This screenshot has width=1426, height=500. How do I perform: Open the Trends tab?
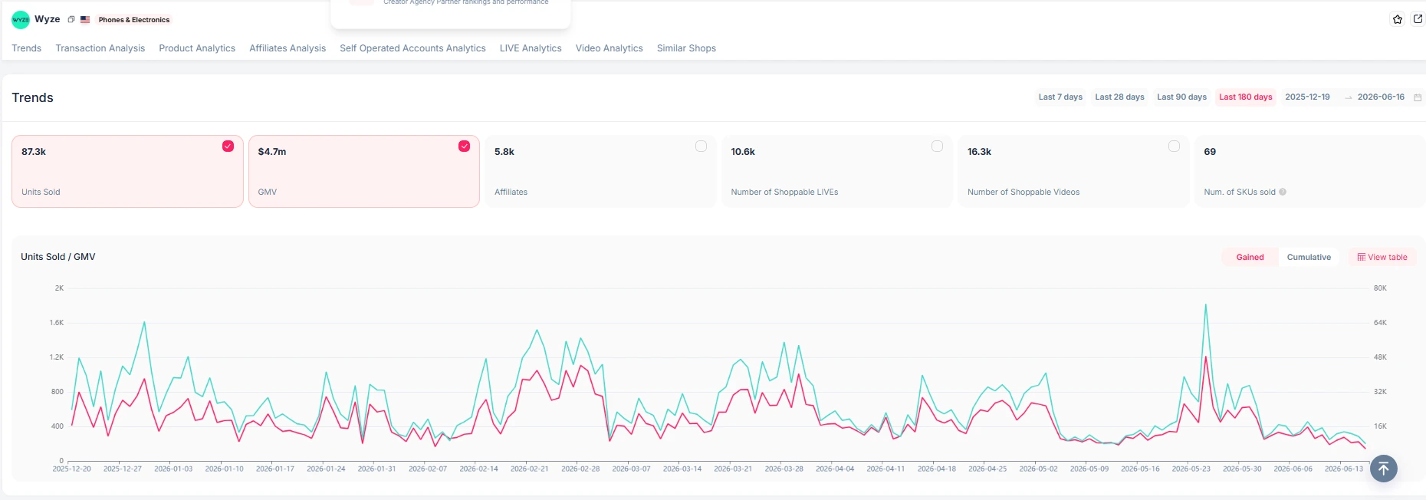(27, 48)
